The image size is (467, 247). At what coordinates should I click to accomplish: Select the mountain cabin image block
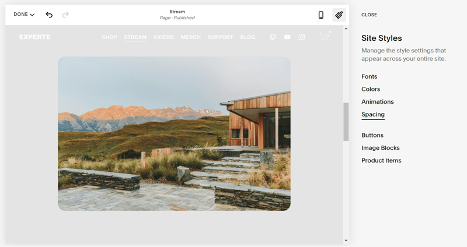tap(174, 134)
